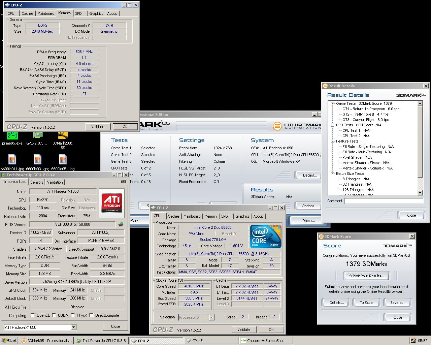Toggle the CUDA checkbox
The image size is (431, 345).
click(54, 315)
